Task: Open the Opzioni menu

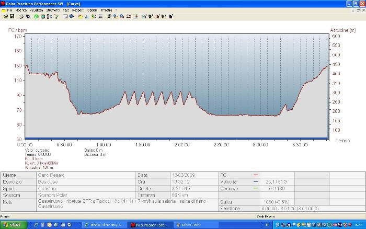Action: point(92,10)
